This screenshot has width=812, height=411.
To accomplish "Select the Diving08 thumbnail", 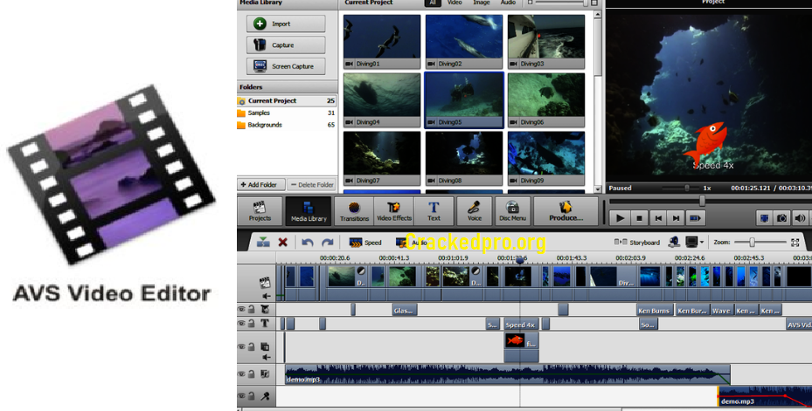I will [x=464, y=158].
